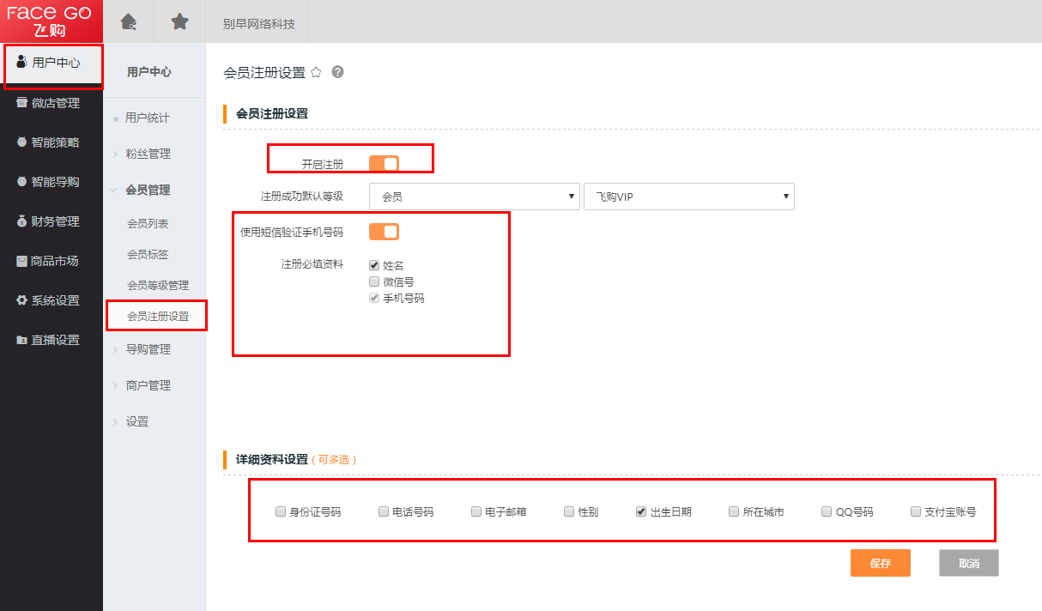The height and width of the screenshot is (611, 1042).
Task: Click the orange 保存 button
Action: [x=880, y=563]
